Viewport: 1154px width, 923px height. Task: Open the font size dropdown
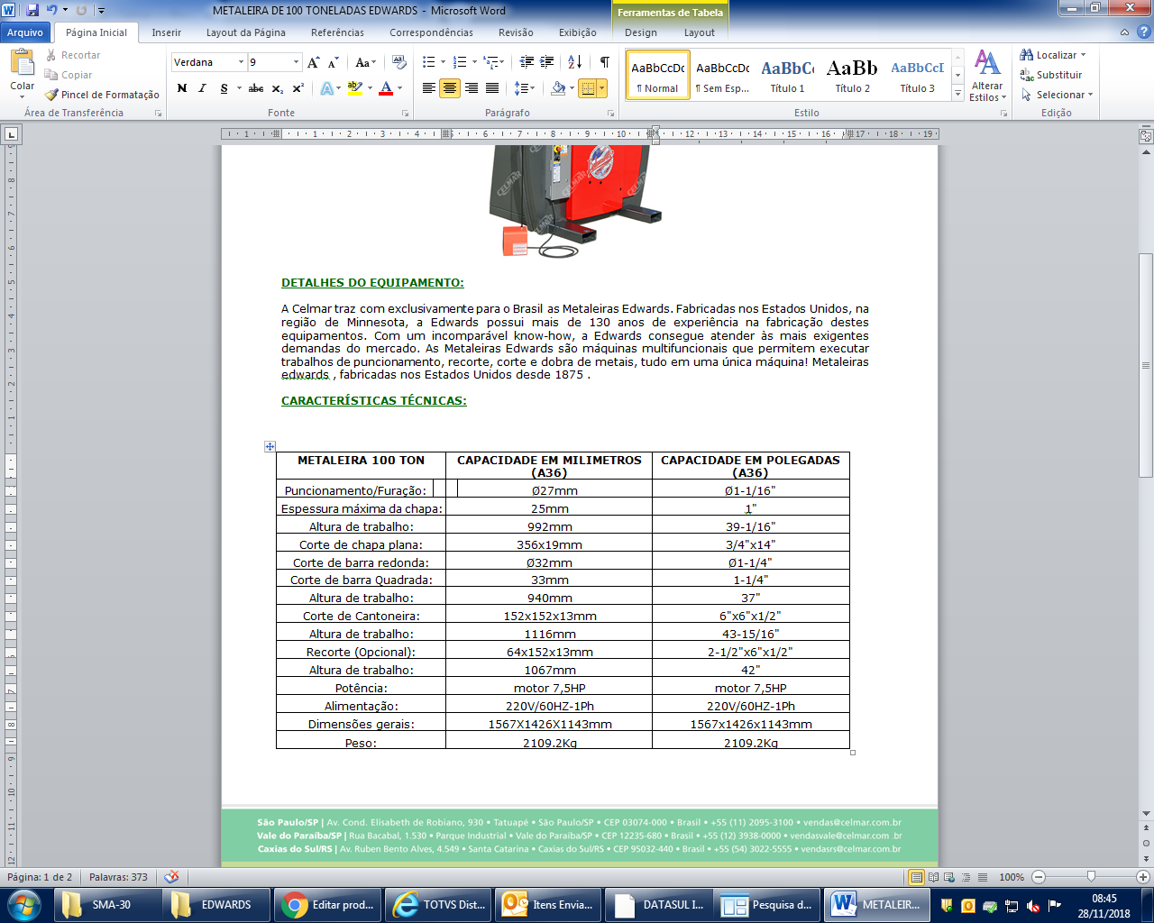[x=296, y=62]
